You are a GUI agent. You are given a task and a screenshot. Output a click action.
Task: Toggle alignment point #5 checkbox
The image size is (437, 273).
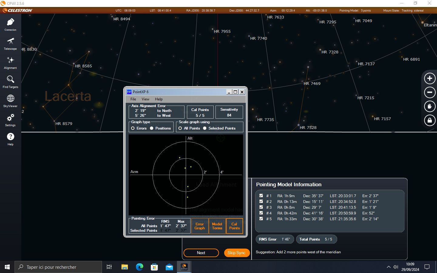click(x=261, y=219)
